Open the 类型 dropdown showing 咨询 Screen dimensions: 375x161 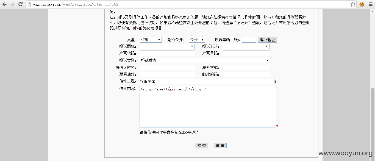[x=151, y=40]
